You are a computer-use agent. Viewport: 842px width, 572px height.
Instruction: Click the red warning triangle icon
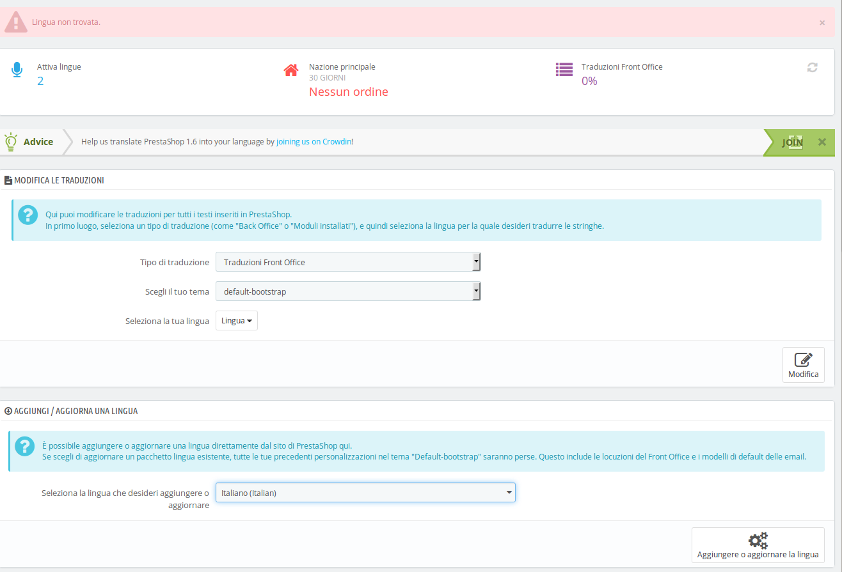click(16, 22)
